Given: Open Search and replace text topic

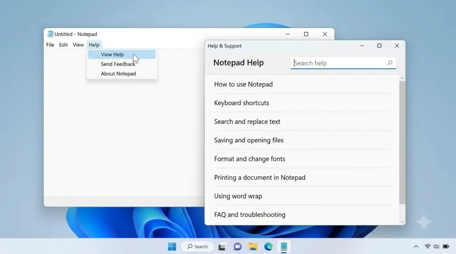Looking at the screenshot, I should (x=302, y=122).
